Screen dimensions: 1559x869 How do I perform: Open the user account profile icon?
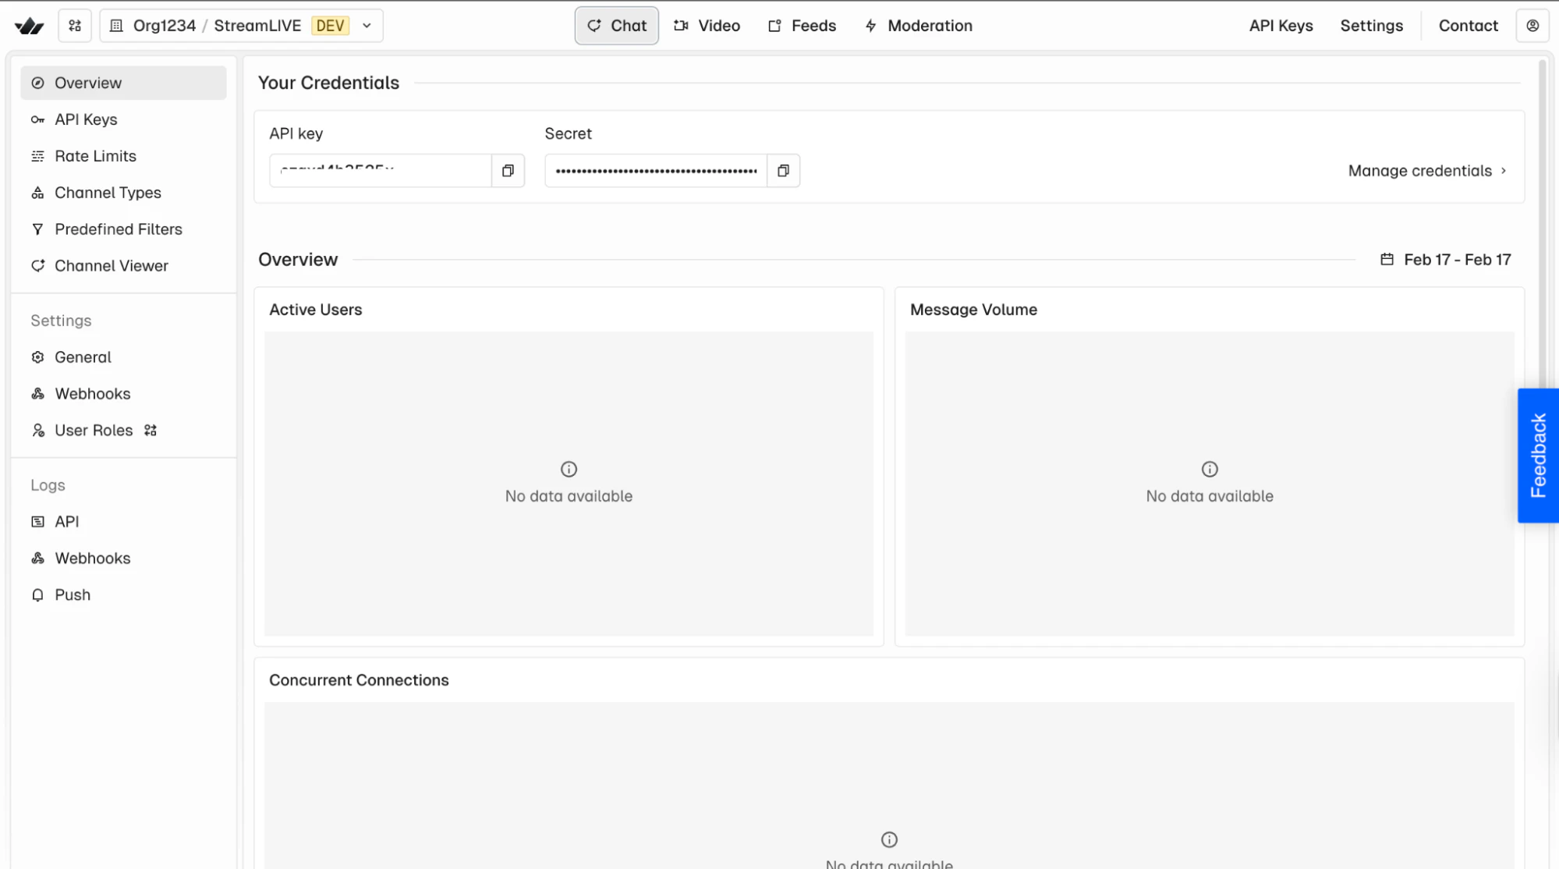pos(1532,26)
